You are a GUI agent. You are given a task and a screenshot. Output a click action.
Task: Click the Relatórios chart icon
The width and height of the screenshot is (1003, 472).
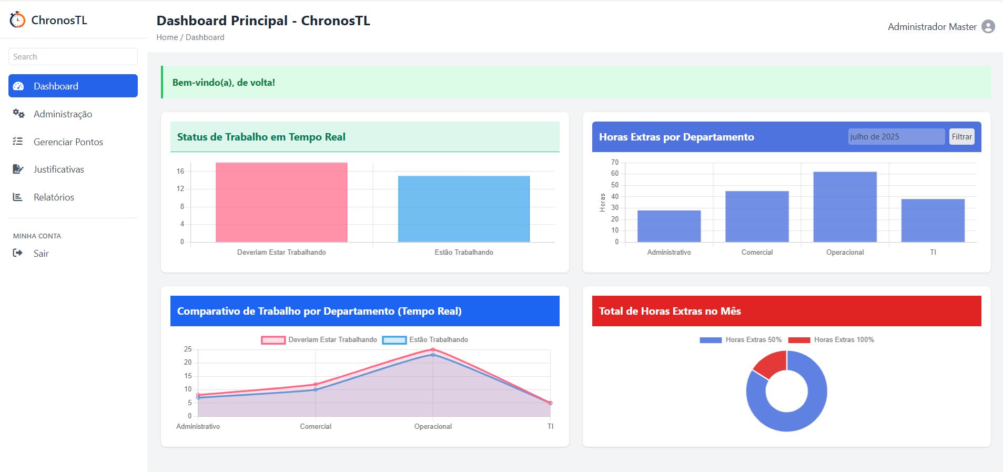coord(18,197)
